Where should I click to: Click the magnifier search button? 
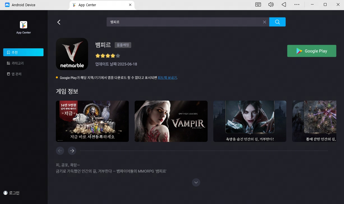277,22
